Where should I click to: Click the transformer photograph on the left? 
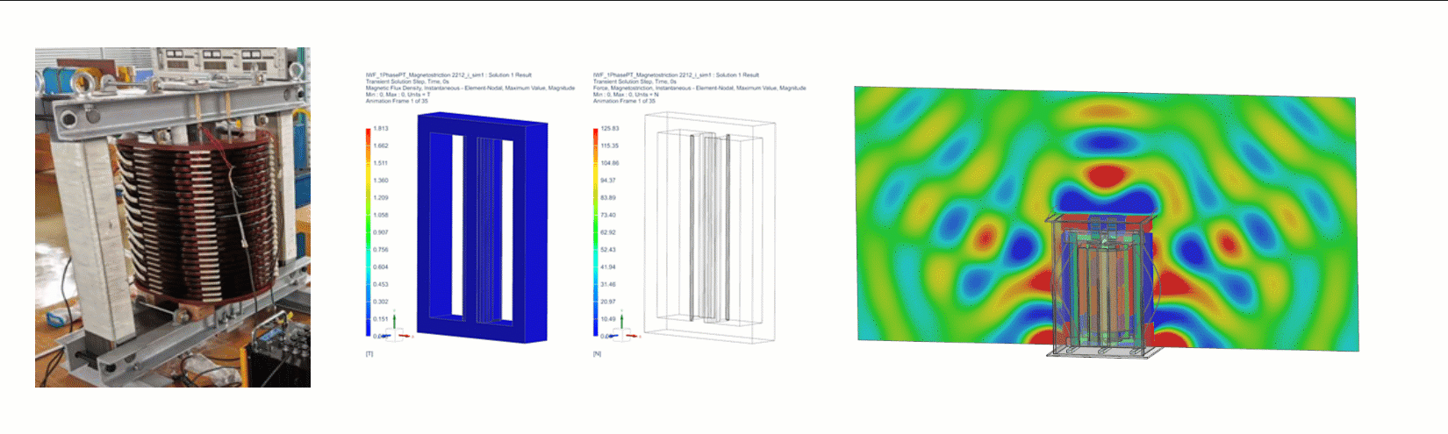pyautogui.click(x=172, y=217)
